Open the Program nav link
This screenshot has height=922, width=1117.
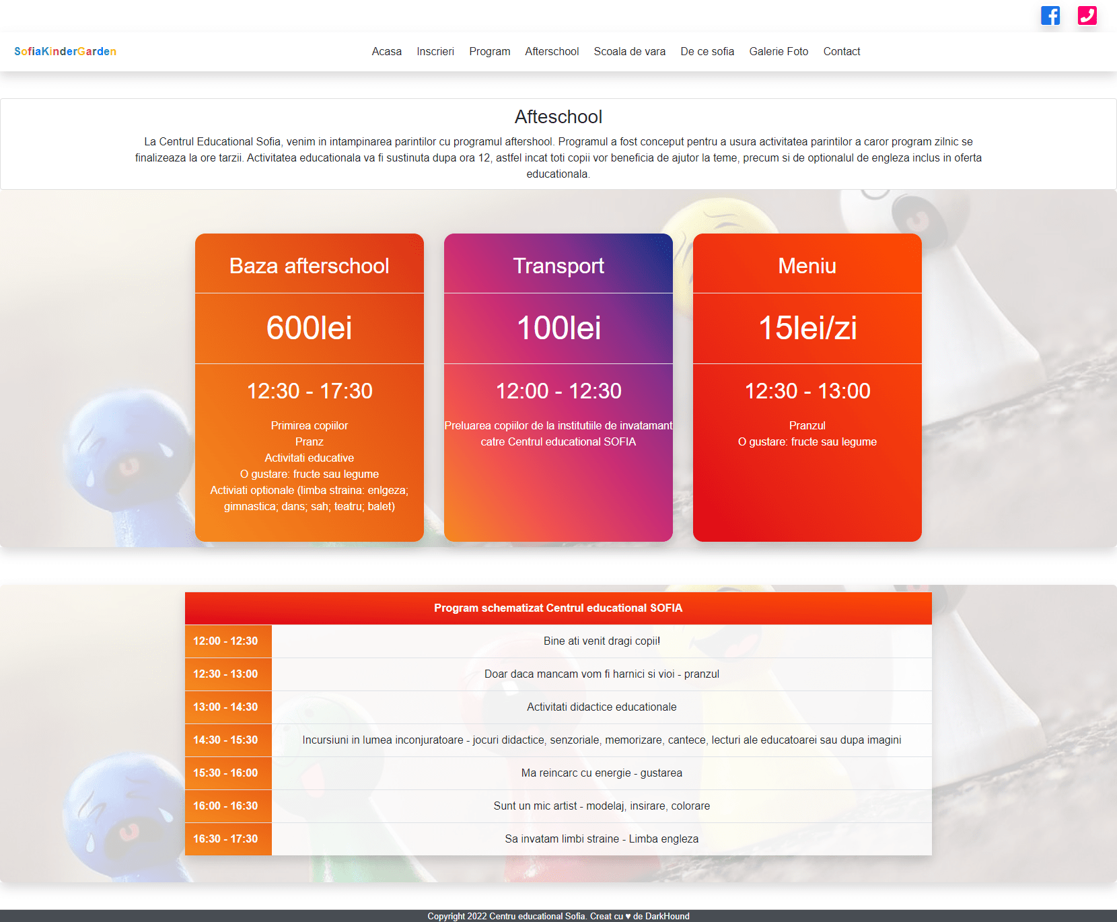click(x=490, y=51)
